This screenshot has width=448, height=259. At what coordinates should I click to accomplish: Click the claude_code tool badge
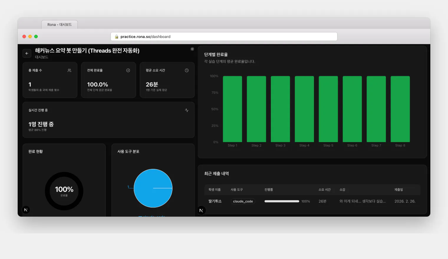[x=243, y=201]
